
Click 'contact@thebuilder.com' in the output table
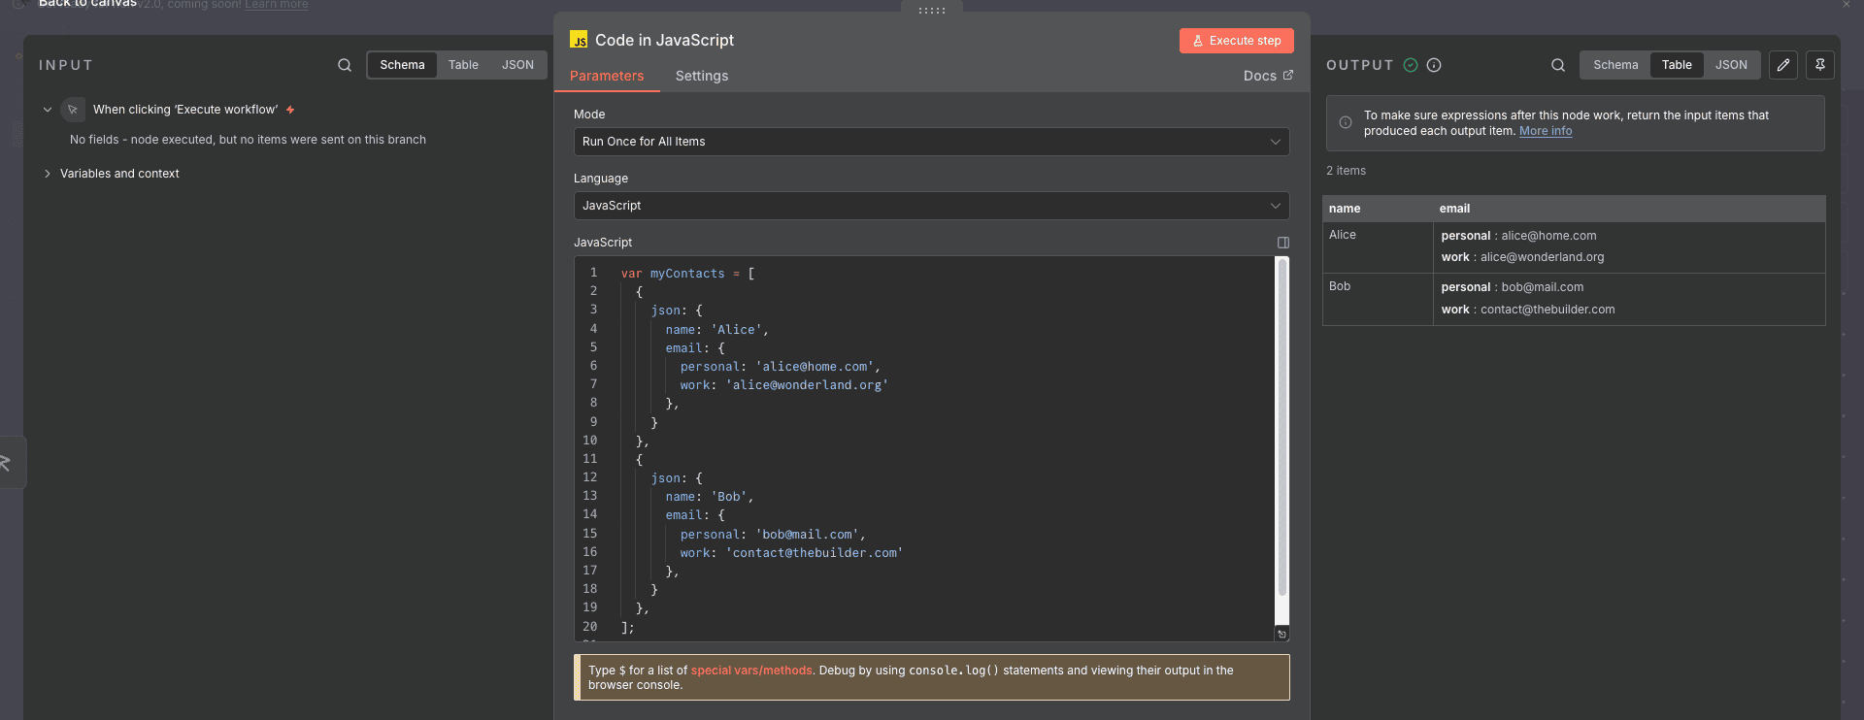1548,310
